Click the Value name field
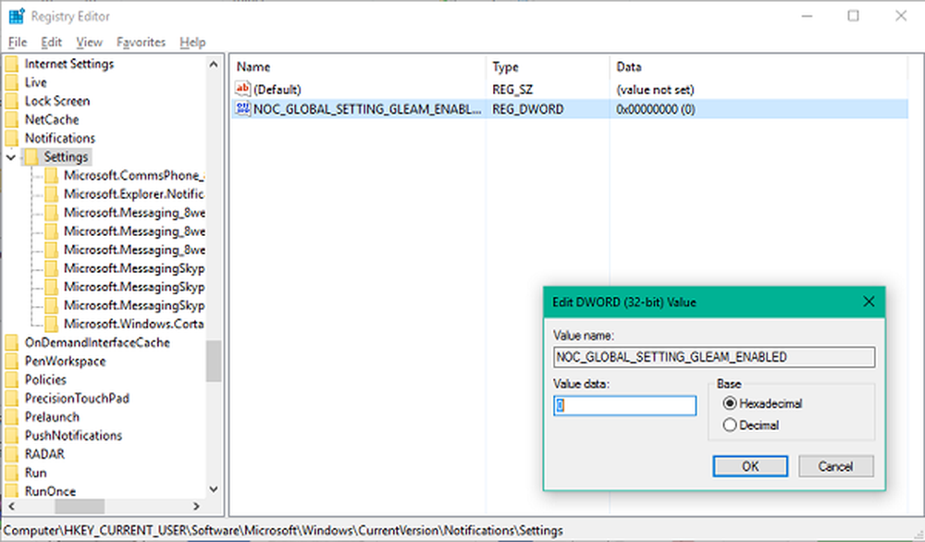 point(714,357)
